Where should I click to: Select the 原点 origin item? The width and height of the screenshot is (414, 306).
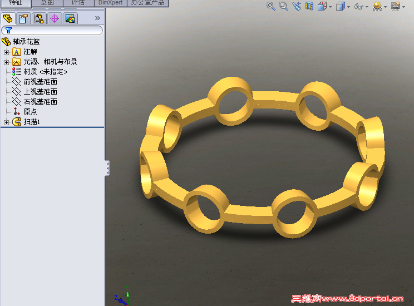[31, 112]
